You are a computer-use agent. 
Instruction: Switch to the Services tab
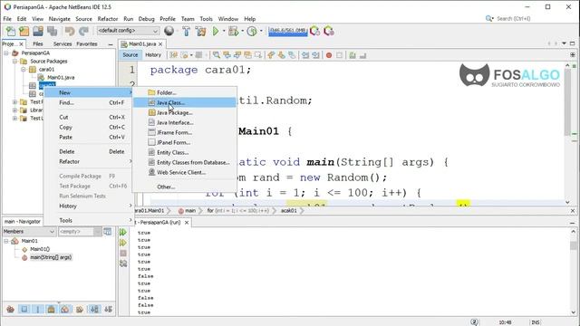63,43
